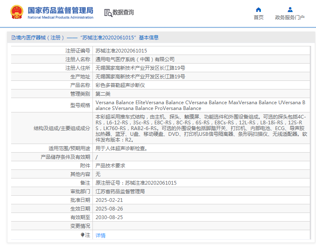Image resolution: width=316 pixels, height=247 pixels.
Task: Click the 数据查询 label
Action: pyautogui.click(x=123, y=12)
